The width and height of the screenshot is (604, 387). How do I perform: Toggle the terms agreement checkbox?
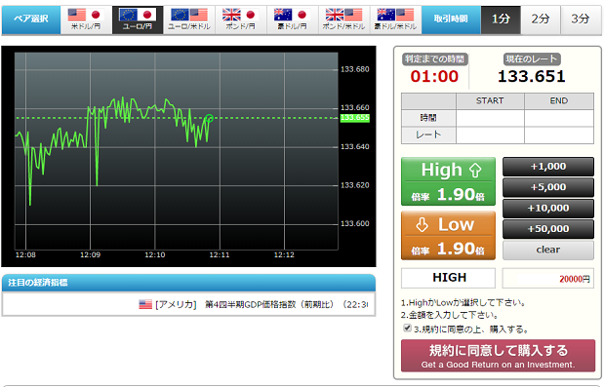(x=407, y=328)
